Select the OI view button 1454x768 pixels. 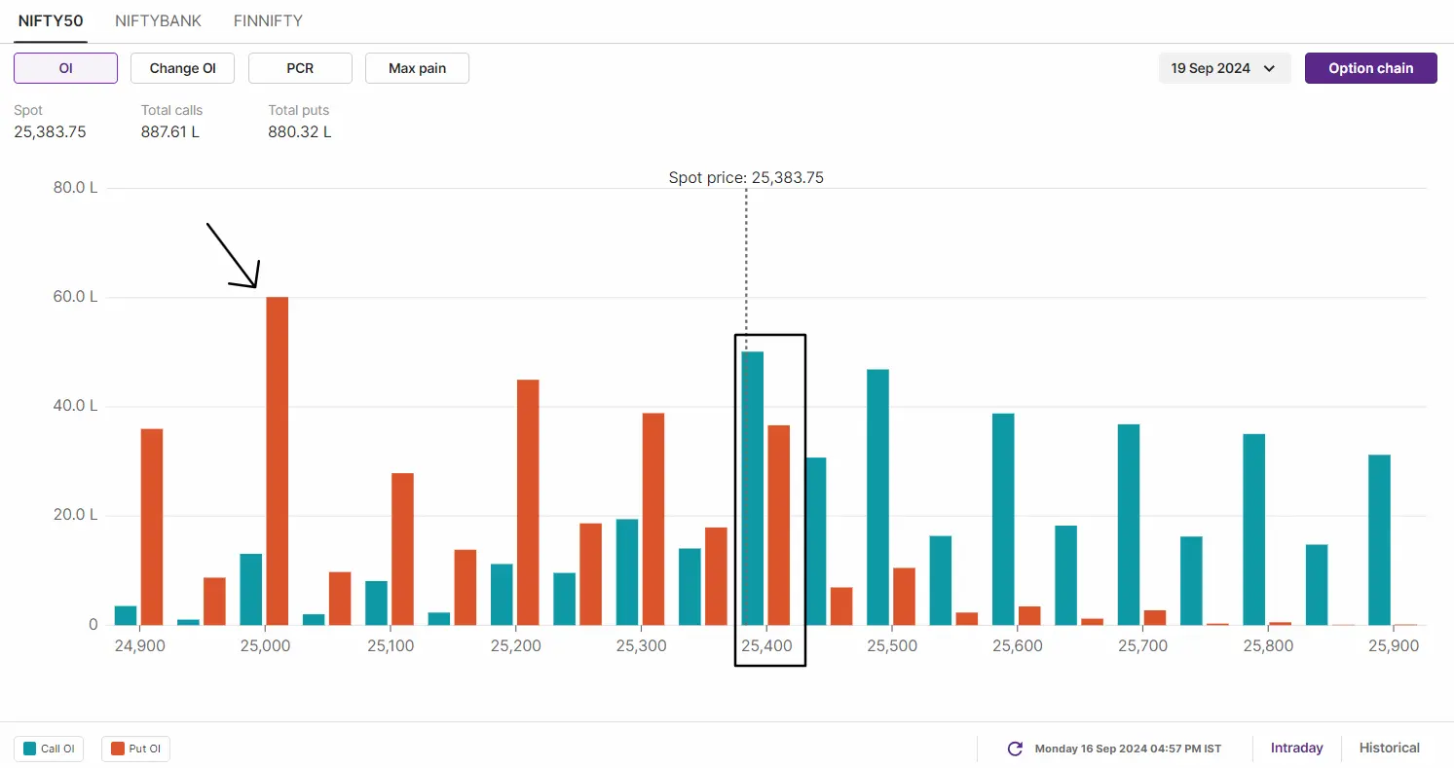(65, 68)
